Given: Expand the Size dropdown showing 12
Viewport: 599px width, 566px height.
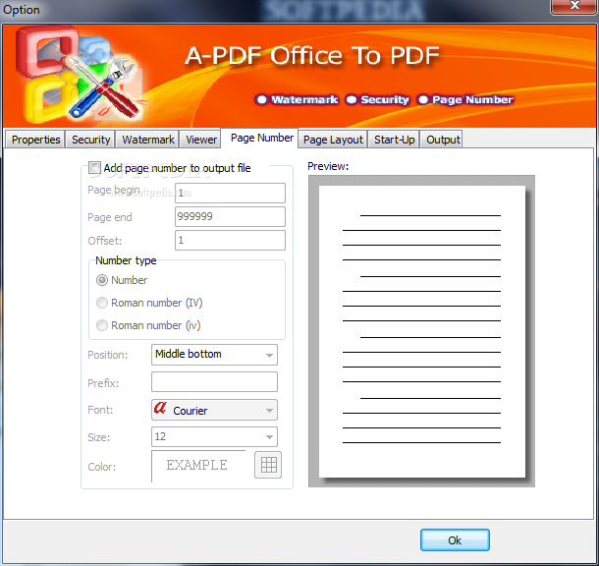Looking at the screenshot, I should pos(214,437).
